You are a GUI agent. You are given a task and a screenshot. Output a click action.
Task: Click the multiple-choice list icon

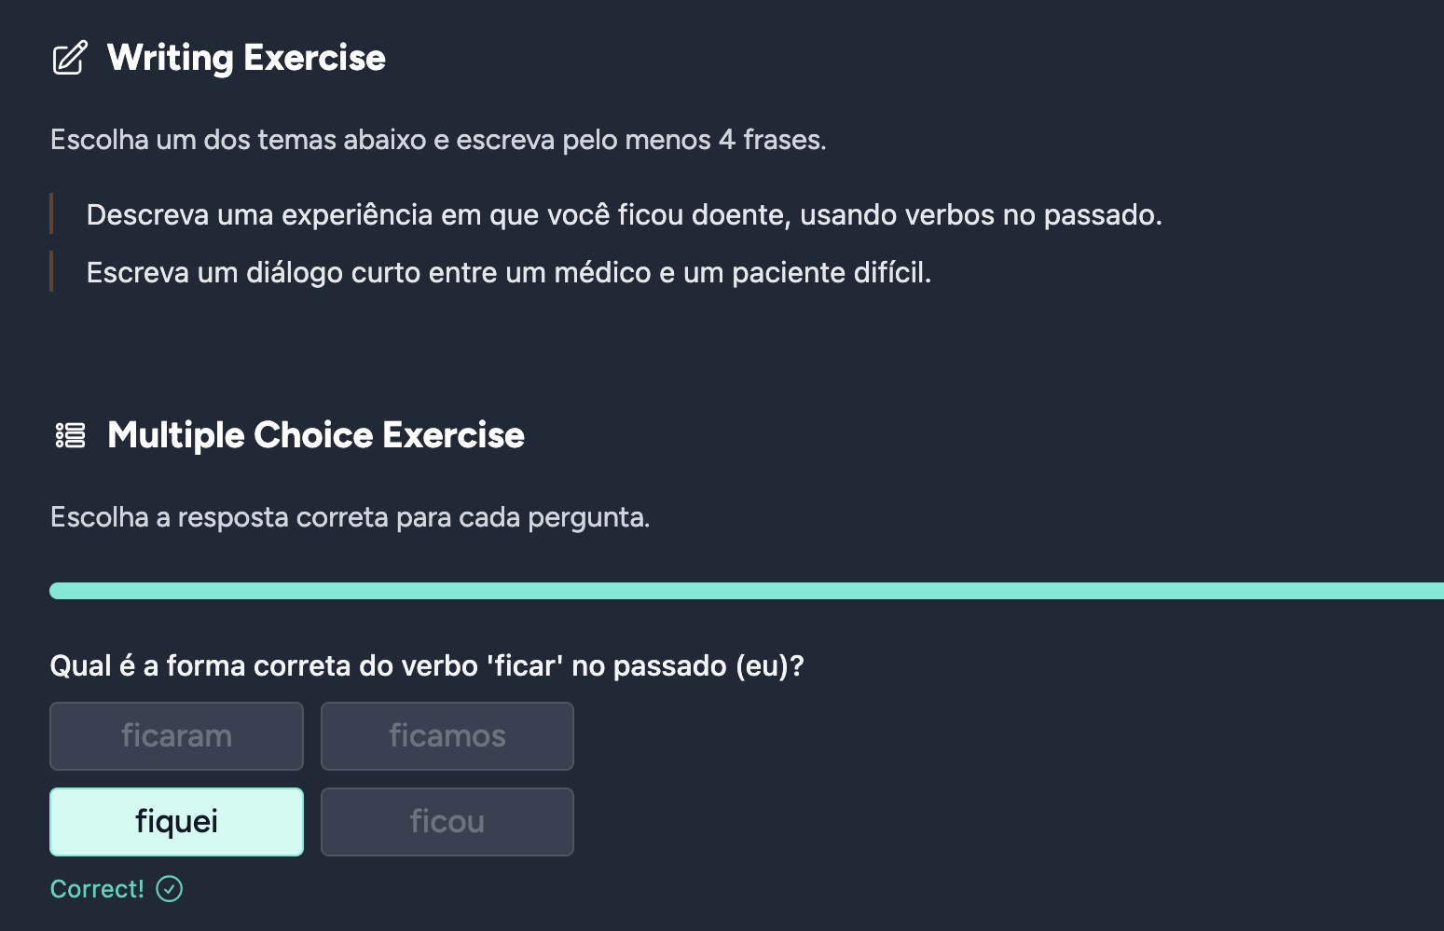pyautogui.click(x=68, y=434)
